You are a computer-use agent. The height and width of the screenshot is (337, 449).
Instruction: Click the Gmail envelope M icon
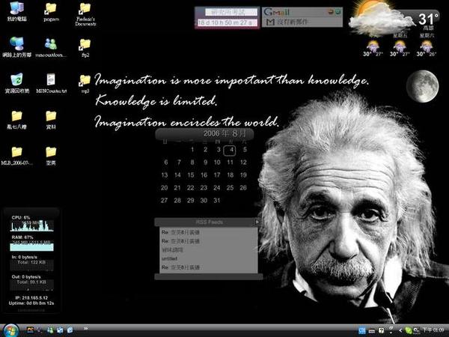point(270,22)
